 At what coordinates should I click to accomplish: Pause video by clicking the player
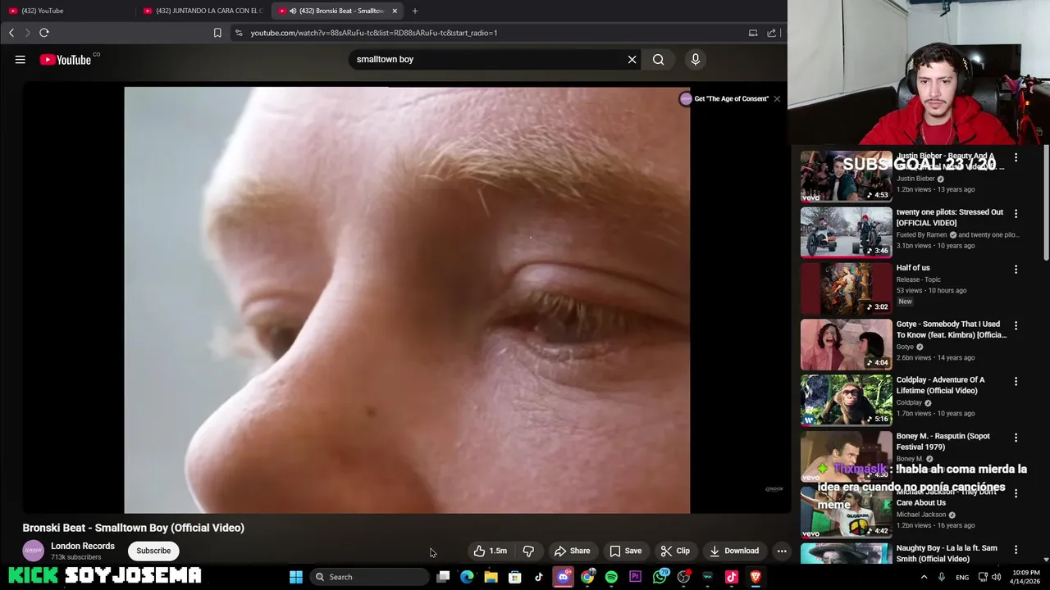click(x=407, y=300)
